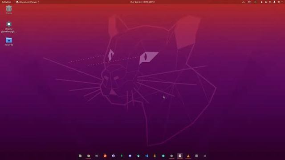Image resolution: width=285 pixels, height=160 pixels.
Task: Open the Document Viewer app menu
Action: [28, 2]
